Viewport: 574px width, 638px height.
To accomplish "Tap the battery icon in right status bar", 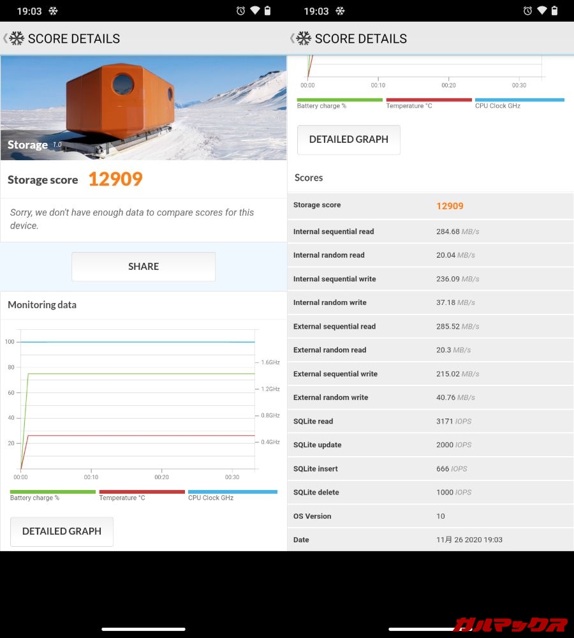I will 554,11.
